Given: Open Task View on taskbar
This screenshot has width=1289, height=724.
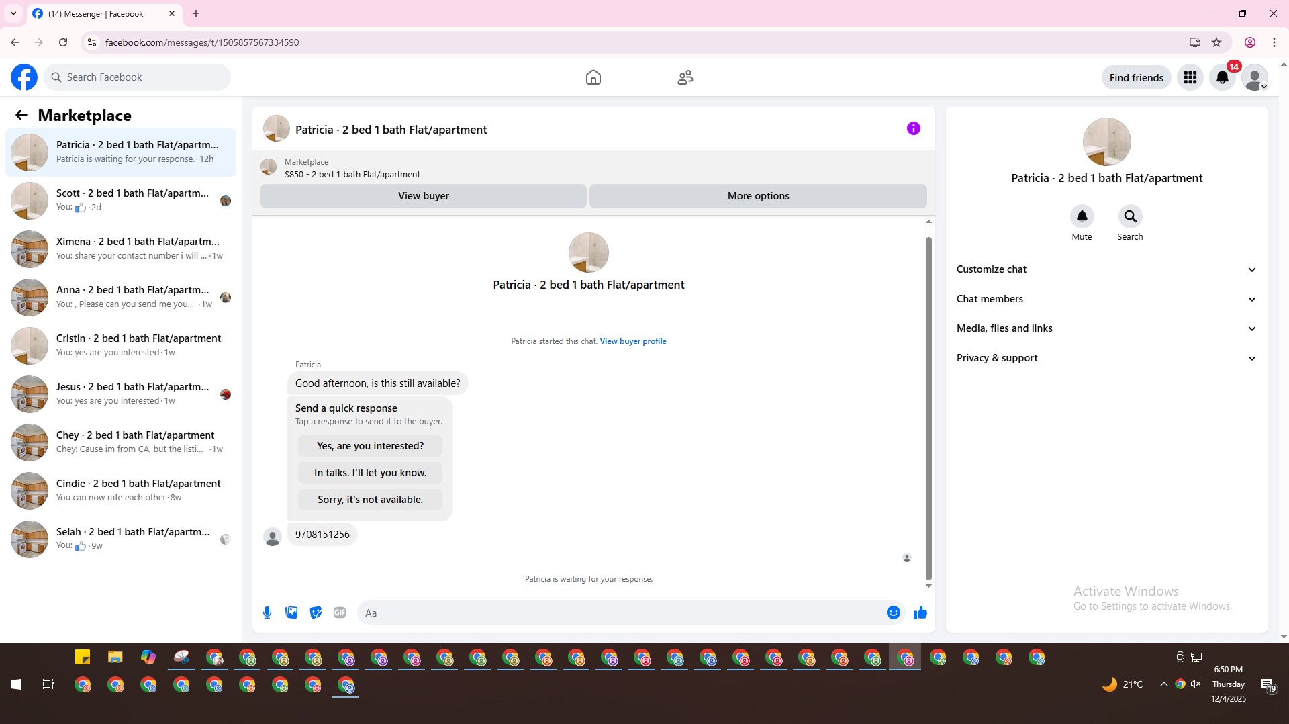Looking at the screenshot, I should pyautogui.click(x=48, y=684).
